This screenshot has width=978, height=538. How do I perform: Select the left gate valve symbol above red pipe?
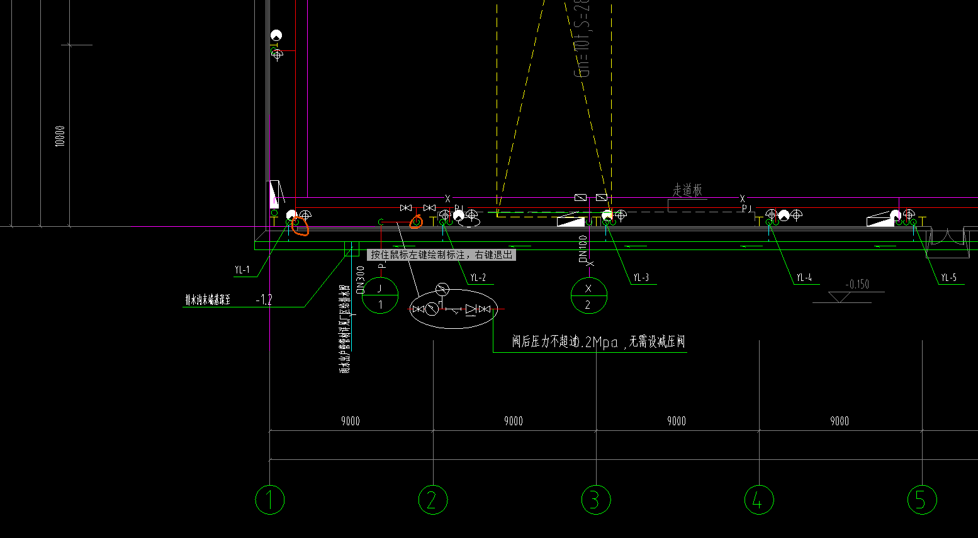406,208
